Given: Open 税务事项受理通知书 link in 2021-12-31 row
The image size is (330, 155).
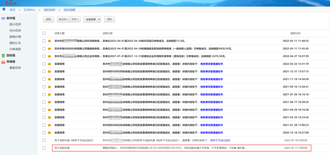Looking at the screenshot, I should pos(211,72).
